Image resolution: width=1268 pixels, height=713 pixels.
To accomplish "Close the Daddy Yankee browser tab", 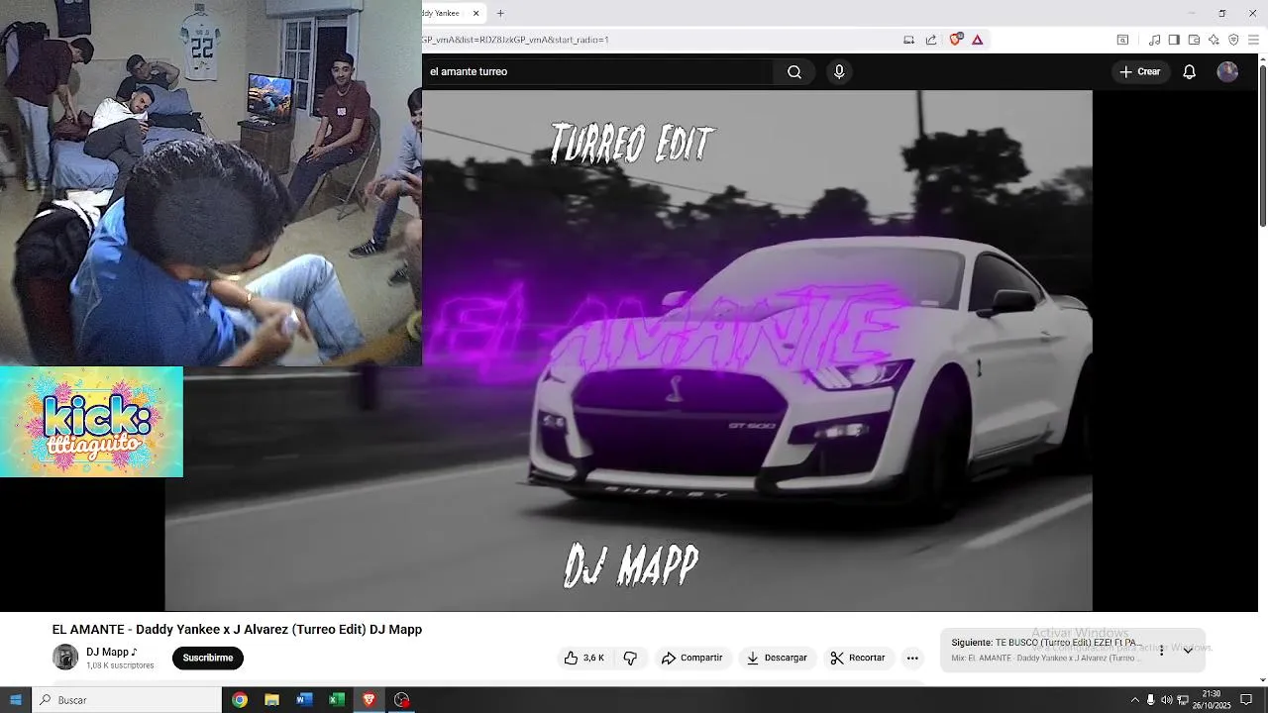I will tap(476, 13).
